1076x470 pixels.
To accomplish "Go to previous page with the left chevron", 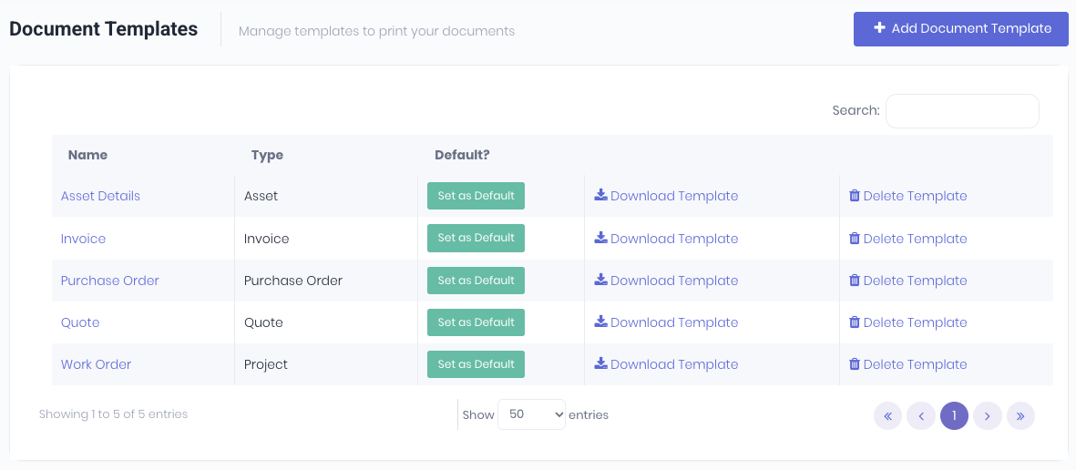I will click(921, 415).
